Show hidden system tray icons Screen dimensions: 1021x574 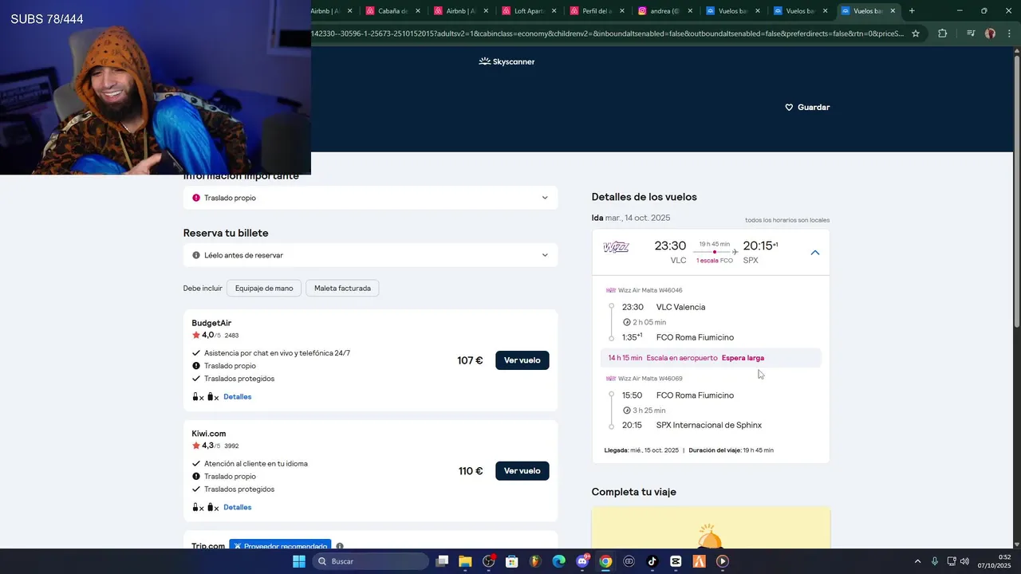coord(917,561)
